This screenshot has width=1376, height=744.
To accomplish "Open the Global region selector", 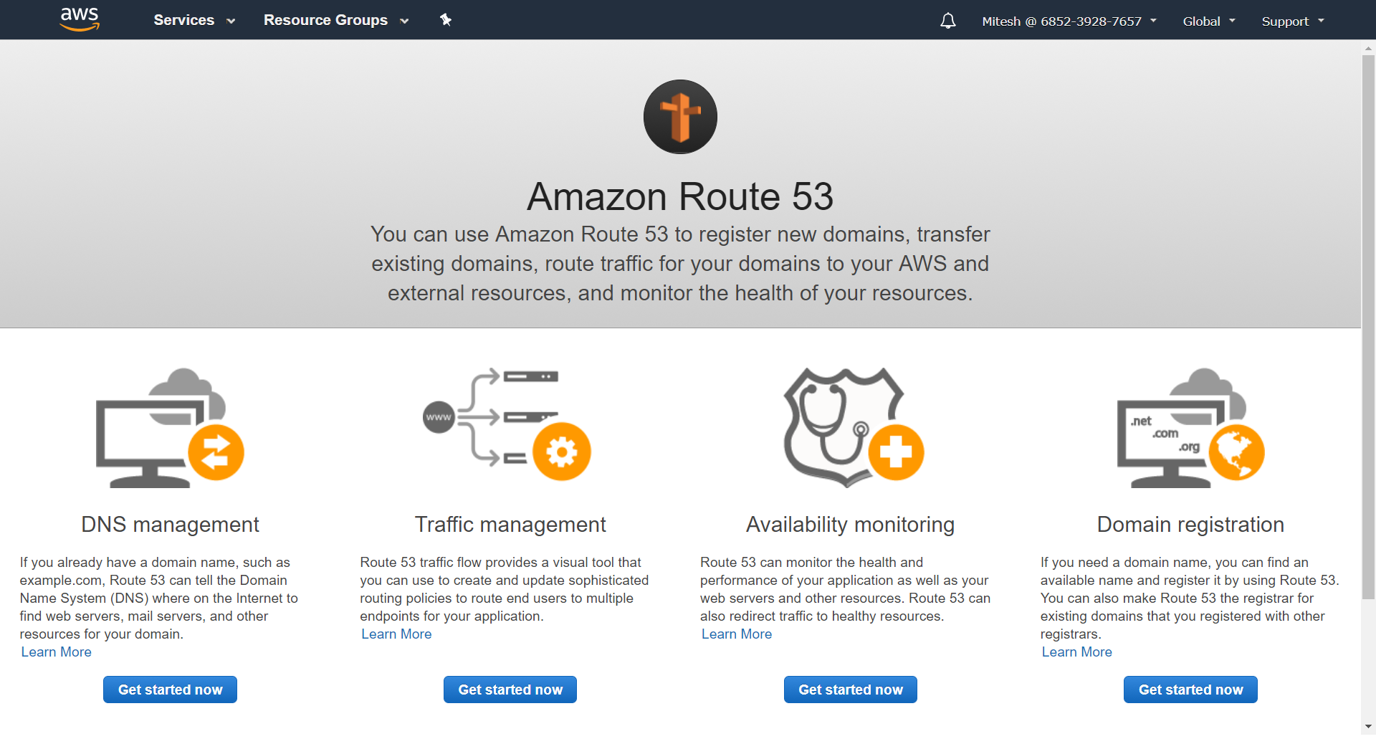I will pyautogui.click(x=1209, y=22).
